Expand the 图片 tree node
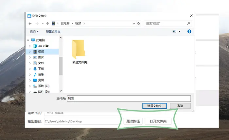229x140 pixels. point(30,57)
